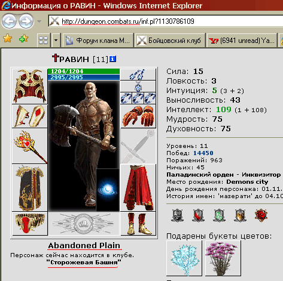Select the flaming staff weapon slot
Viewport: 283px width, 281px height.
click(30, 146)
